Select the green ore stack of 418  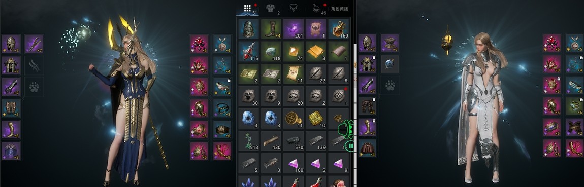(271, 51)
